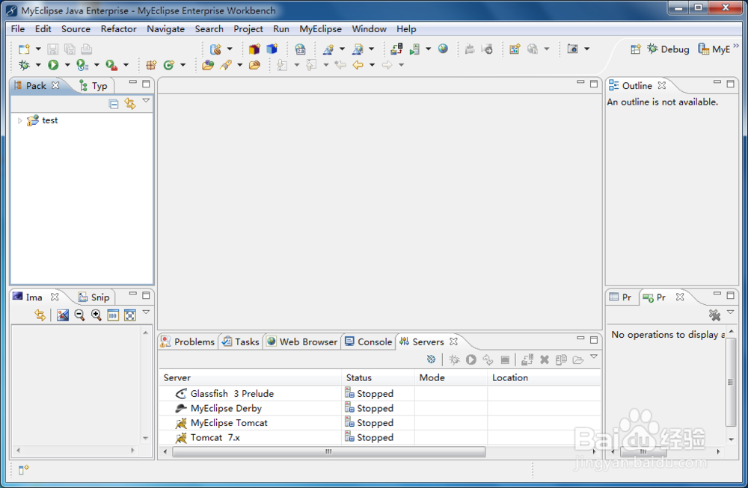Image resolution: width=748 pixels, height=488 pixels.
Task: Click the debug server icon in Servers view
Action: [454, 359]
